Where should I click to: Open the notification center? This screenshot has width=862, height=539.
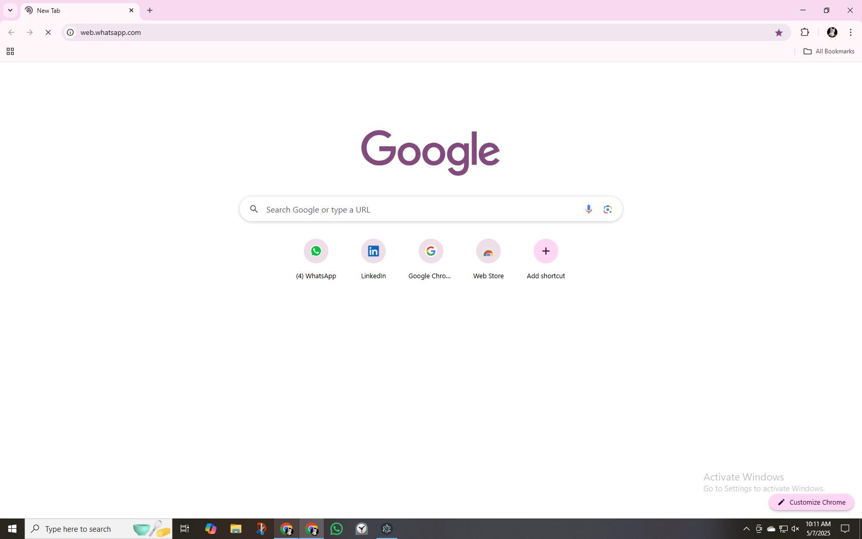[x=845, y=529]
